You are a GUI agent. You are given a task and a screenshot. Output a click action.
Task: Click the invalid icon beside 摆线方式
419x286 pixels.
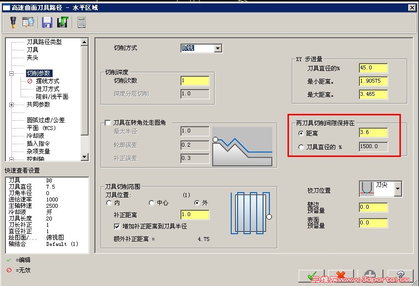click(30, 81)
